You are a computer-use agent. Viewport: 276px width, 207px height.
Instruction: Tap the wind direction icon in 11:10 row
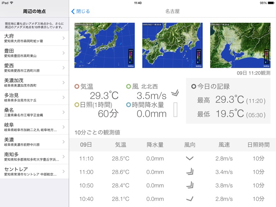point(190,158)
